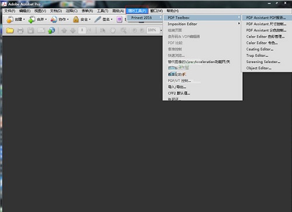Click the Email envelope icon
Viewport: 292px width, 212px height.
[x=41, y=30]
